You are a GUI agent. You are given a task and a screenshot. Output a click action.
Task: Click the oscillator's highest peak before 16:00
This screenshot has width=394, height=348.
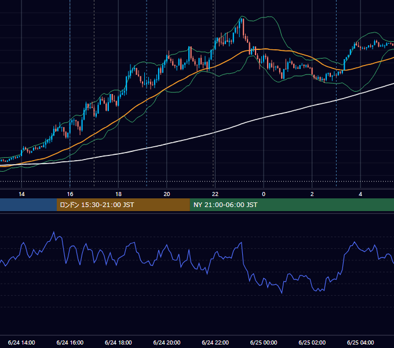53,232
